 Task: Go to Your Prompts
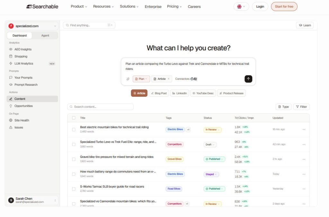(x=32, y=77)
